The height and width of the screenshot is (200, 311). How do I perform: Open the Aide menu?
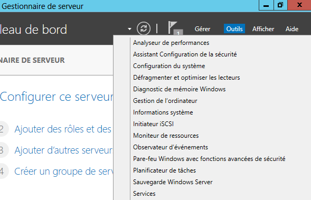click(292, 29)
